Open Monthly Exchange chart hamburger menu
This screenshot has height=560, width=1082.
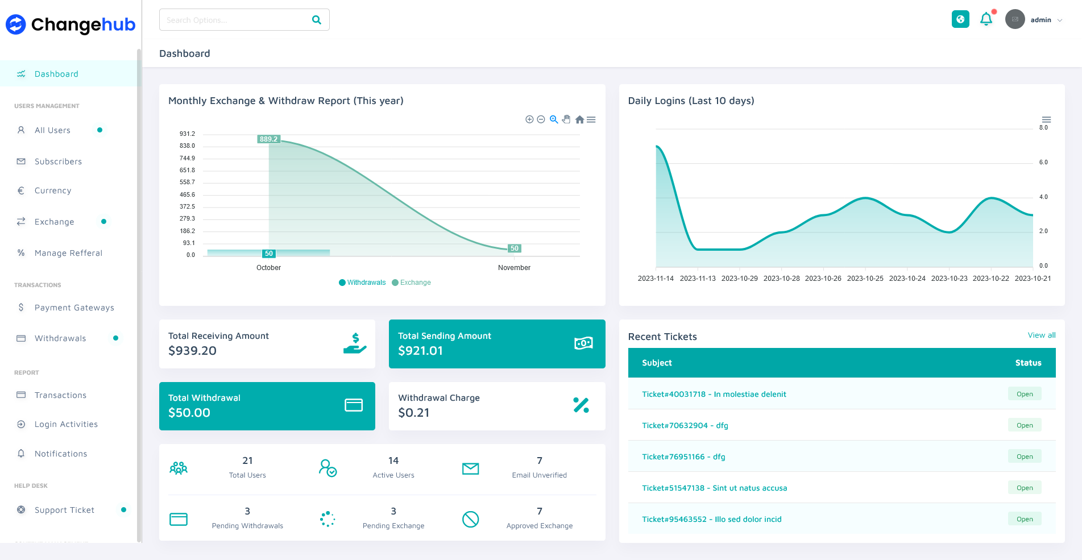591,119
